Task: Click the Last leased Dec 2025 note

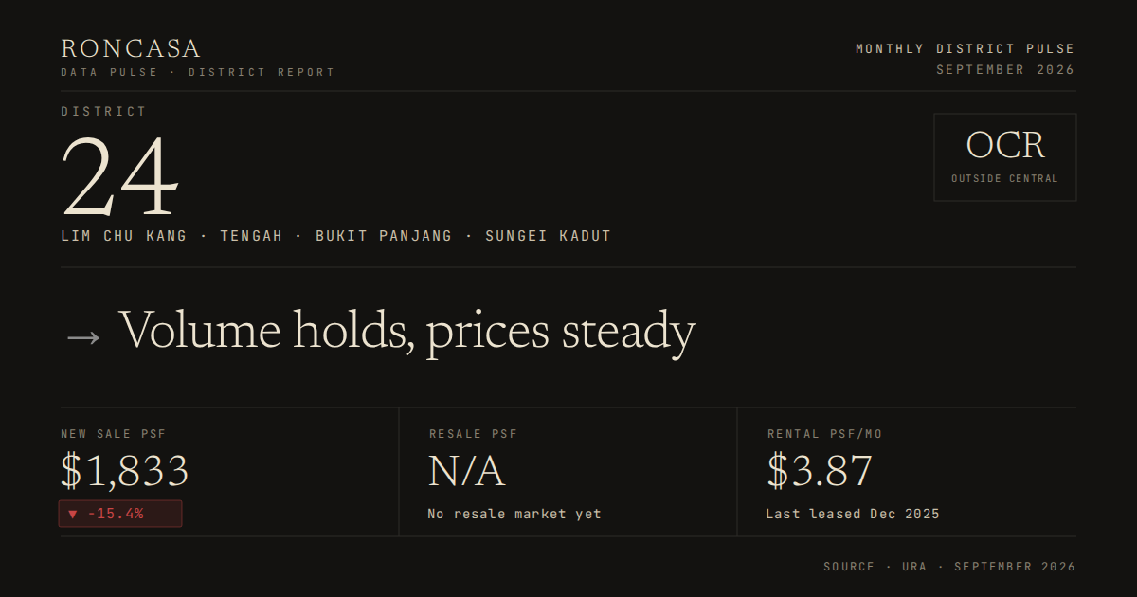Action: (853, 514)
